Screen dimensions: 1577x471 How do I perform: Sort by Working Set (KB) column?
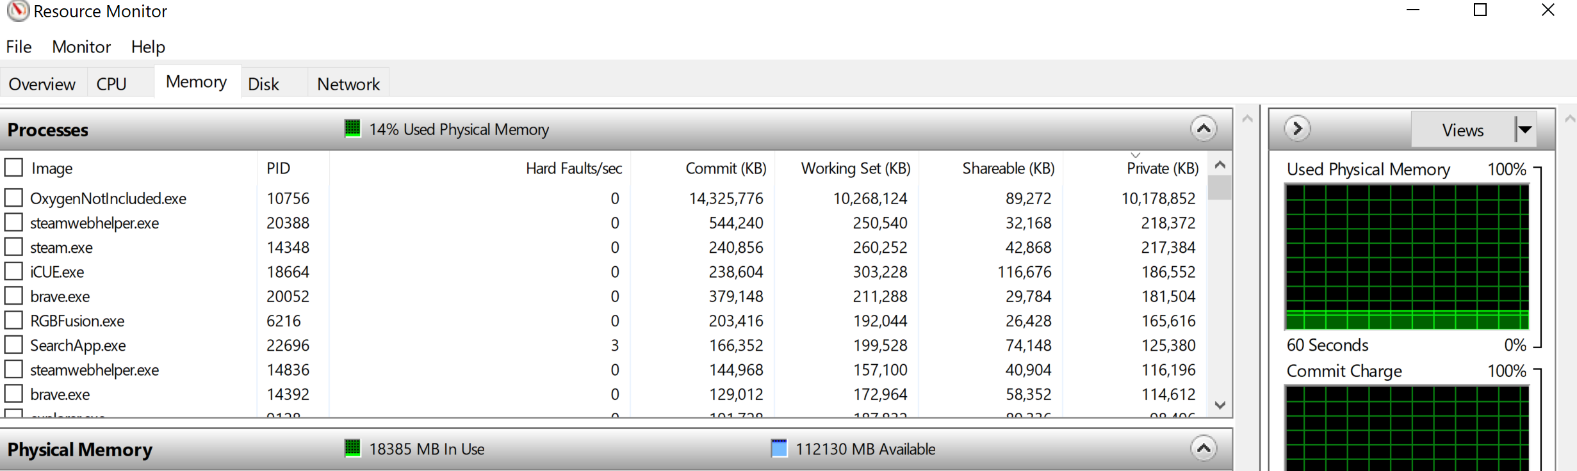855,168
